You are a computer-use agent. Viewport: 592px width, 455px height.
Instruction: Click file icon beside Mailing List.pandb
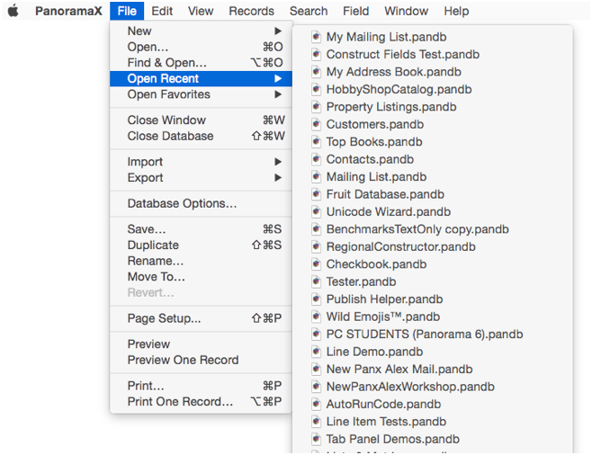point(316,176)
